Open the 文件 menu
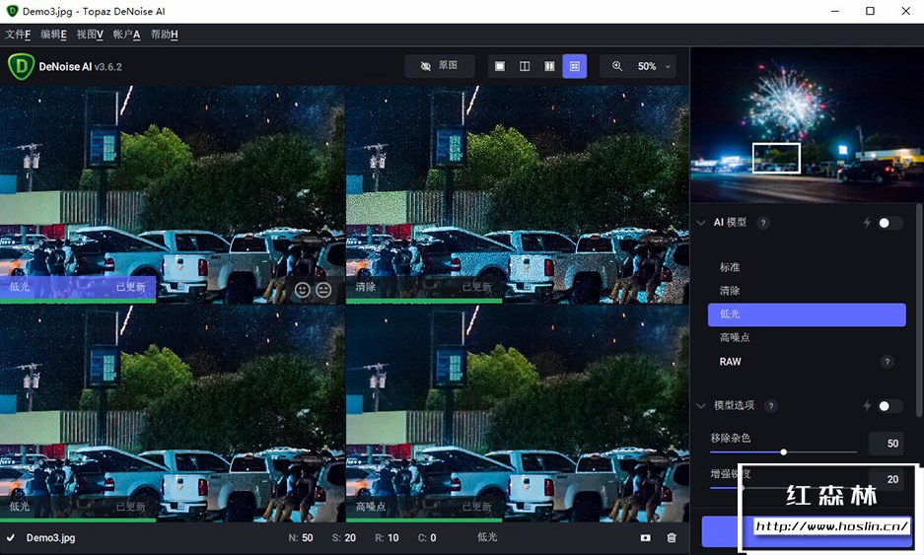The height and width of the screenshot is (555, 924). tap(18, 35)
